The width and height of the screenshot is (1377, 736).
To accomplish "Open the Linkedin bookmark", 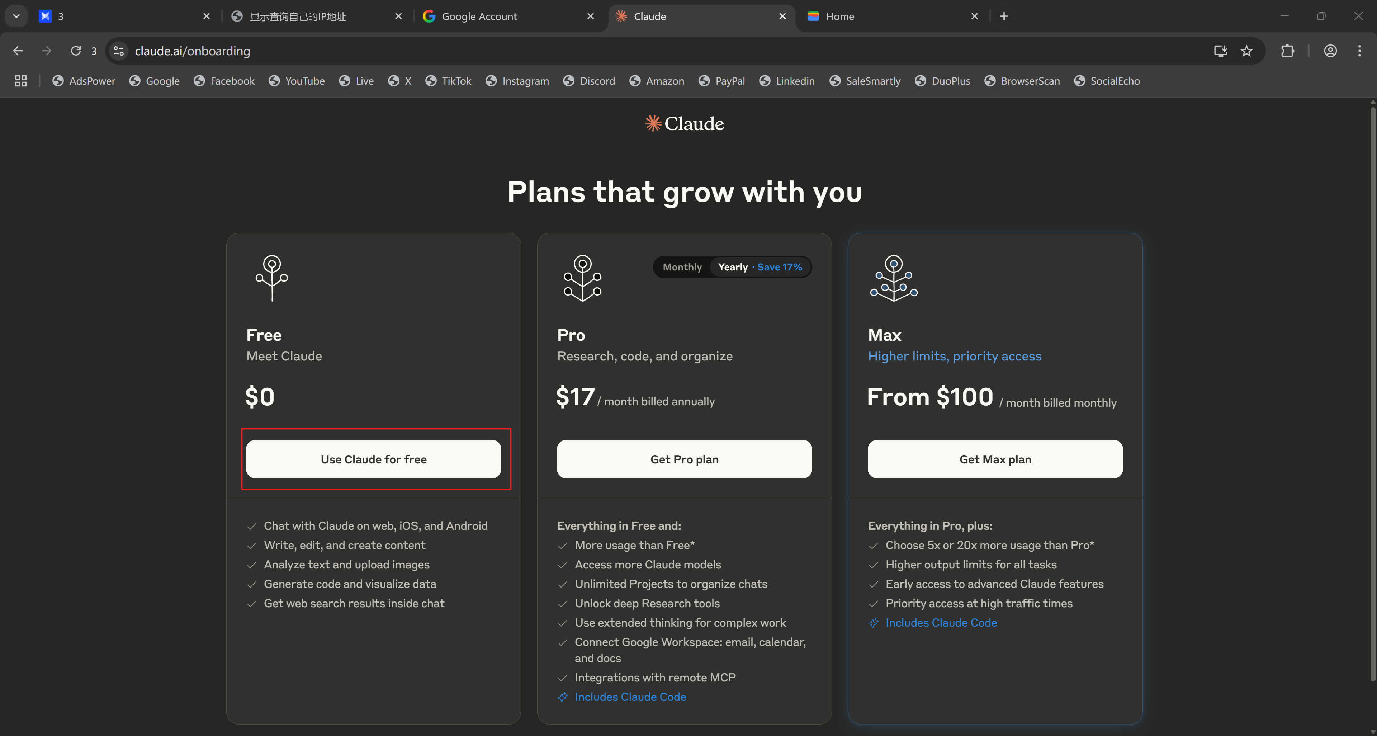I will pyautogui.click(x=787, y=81).
